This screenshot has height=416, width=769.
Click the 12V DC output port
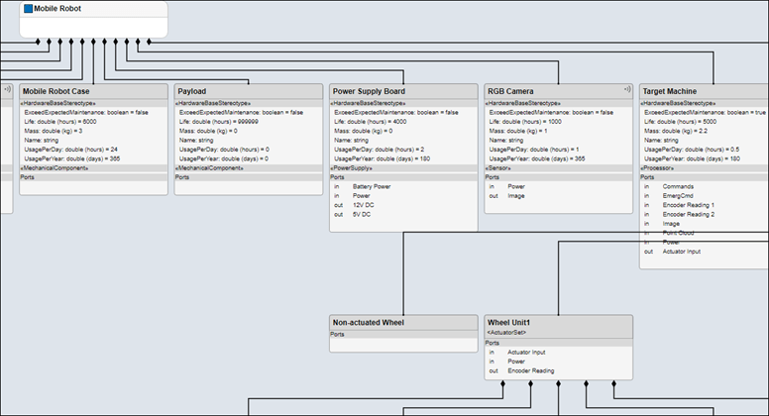click(363, 205)
